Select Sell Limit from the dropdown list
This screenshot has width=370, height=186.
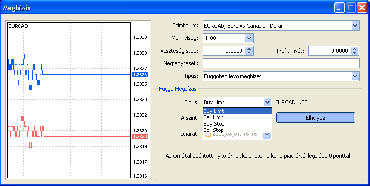point(238,117)
